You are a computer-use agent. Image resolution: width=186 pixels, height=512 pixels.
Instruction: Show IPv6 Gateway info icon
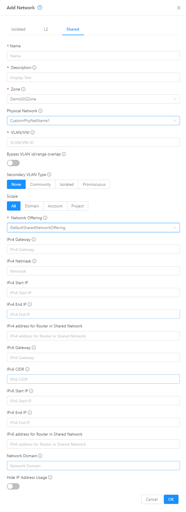(x=34, y=348)
